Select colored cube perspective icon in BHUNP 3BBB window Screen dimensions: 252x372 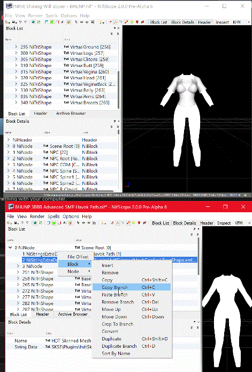[x=70, y=223]
